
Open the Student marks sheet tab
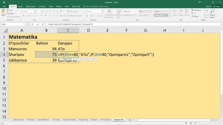coord(69,120)
